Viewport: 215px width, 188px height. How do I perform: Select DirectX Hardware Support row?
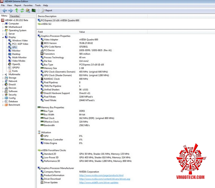[65, 93]
